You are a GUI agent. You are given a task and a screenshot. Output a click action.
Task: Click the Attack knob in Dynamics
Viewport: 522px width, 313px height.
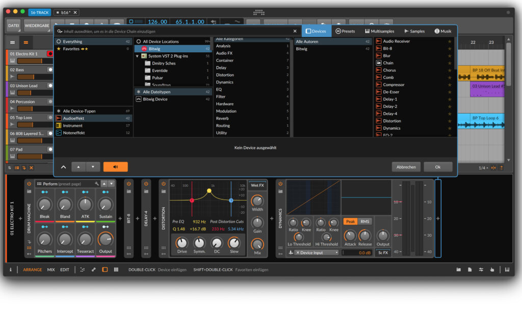350,236
